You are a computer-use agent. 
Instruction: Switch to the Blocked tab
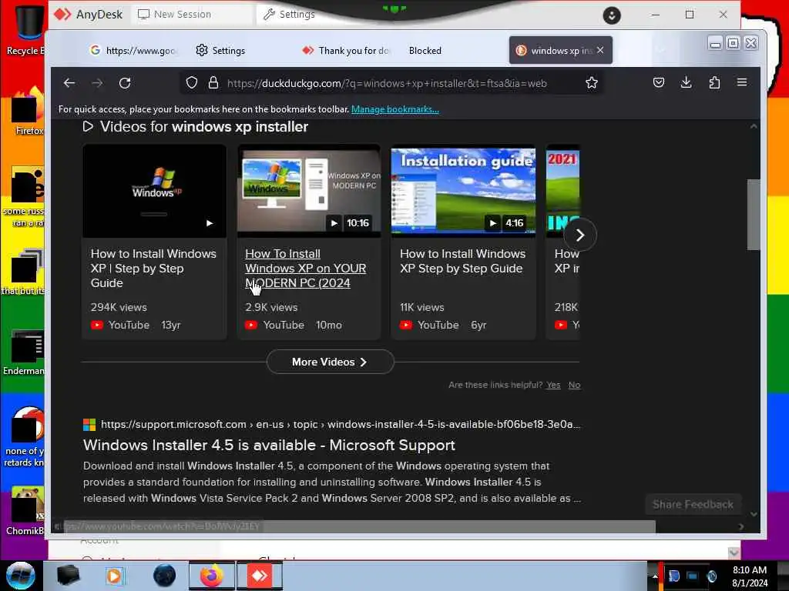coord(425,50)
